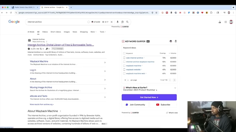Go to previous keyword ideas page
This screenshot has width=236, height=132.
coord(170,80)
